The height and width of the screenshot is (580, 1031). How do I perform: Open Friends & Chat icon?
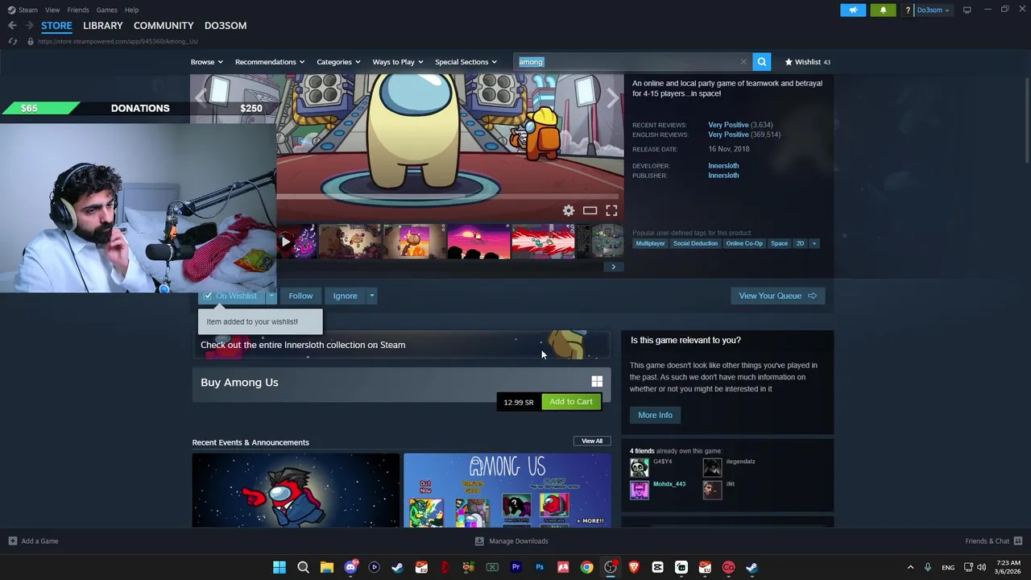pyautogui.click(x=1018, y=541)
